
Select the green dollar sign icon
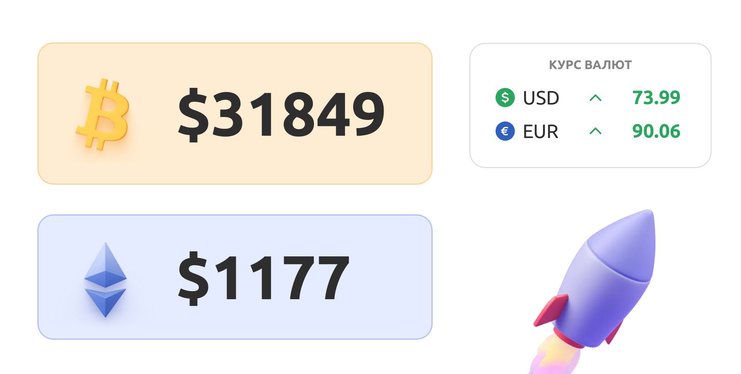click(x=505, y=97)
